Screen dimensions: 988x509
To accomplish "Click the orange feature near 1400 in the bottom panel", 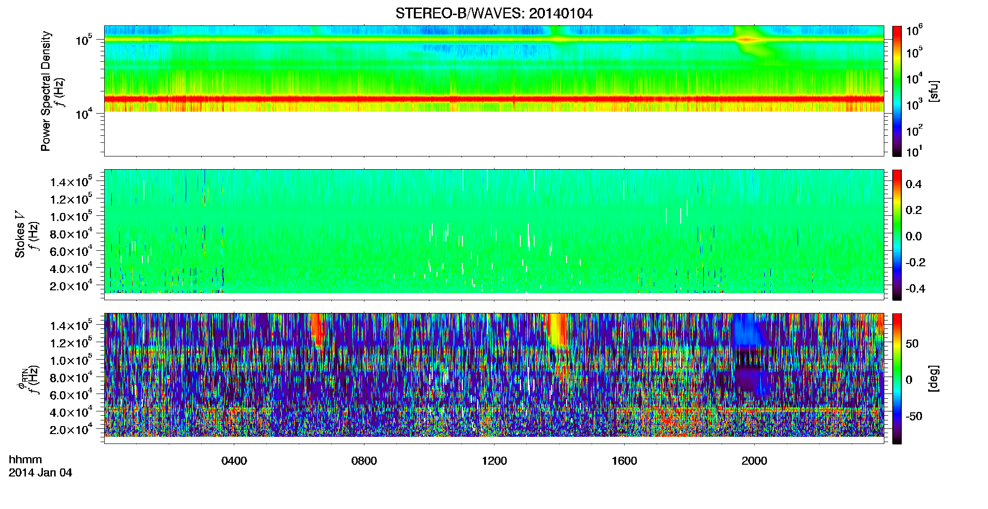I will point(557,331).
